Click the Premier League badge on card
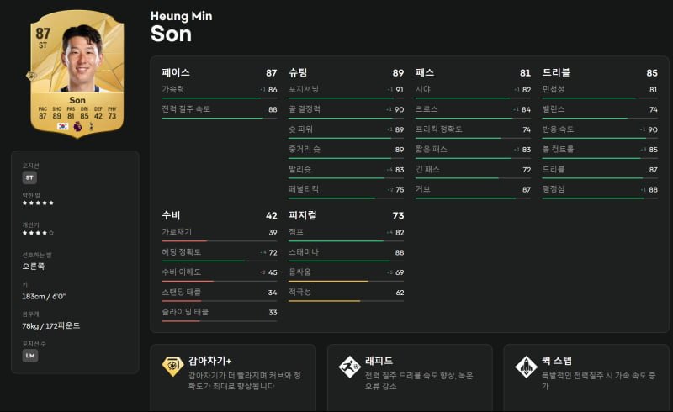673x412 pixels. pos(77,127)
